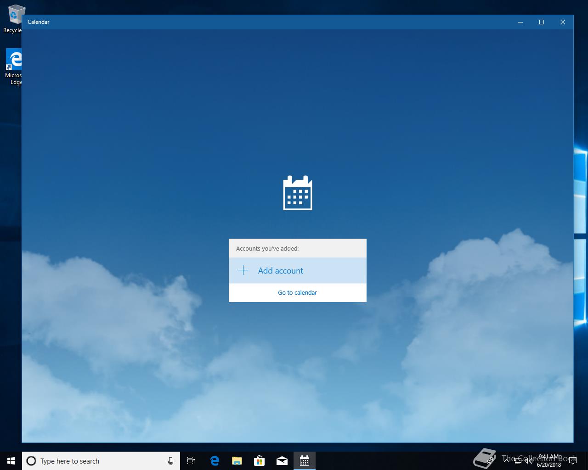Open Microsoft Store from the taskbar

[x=259, y=461]
